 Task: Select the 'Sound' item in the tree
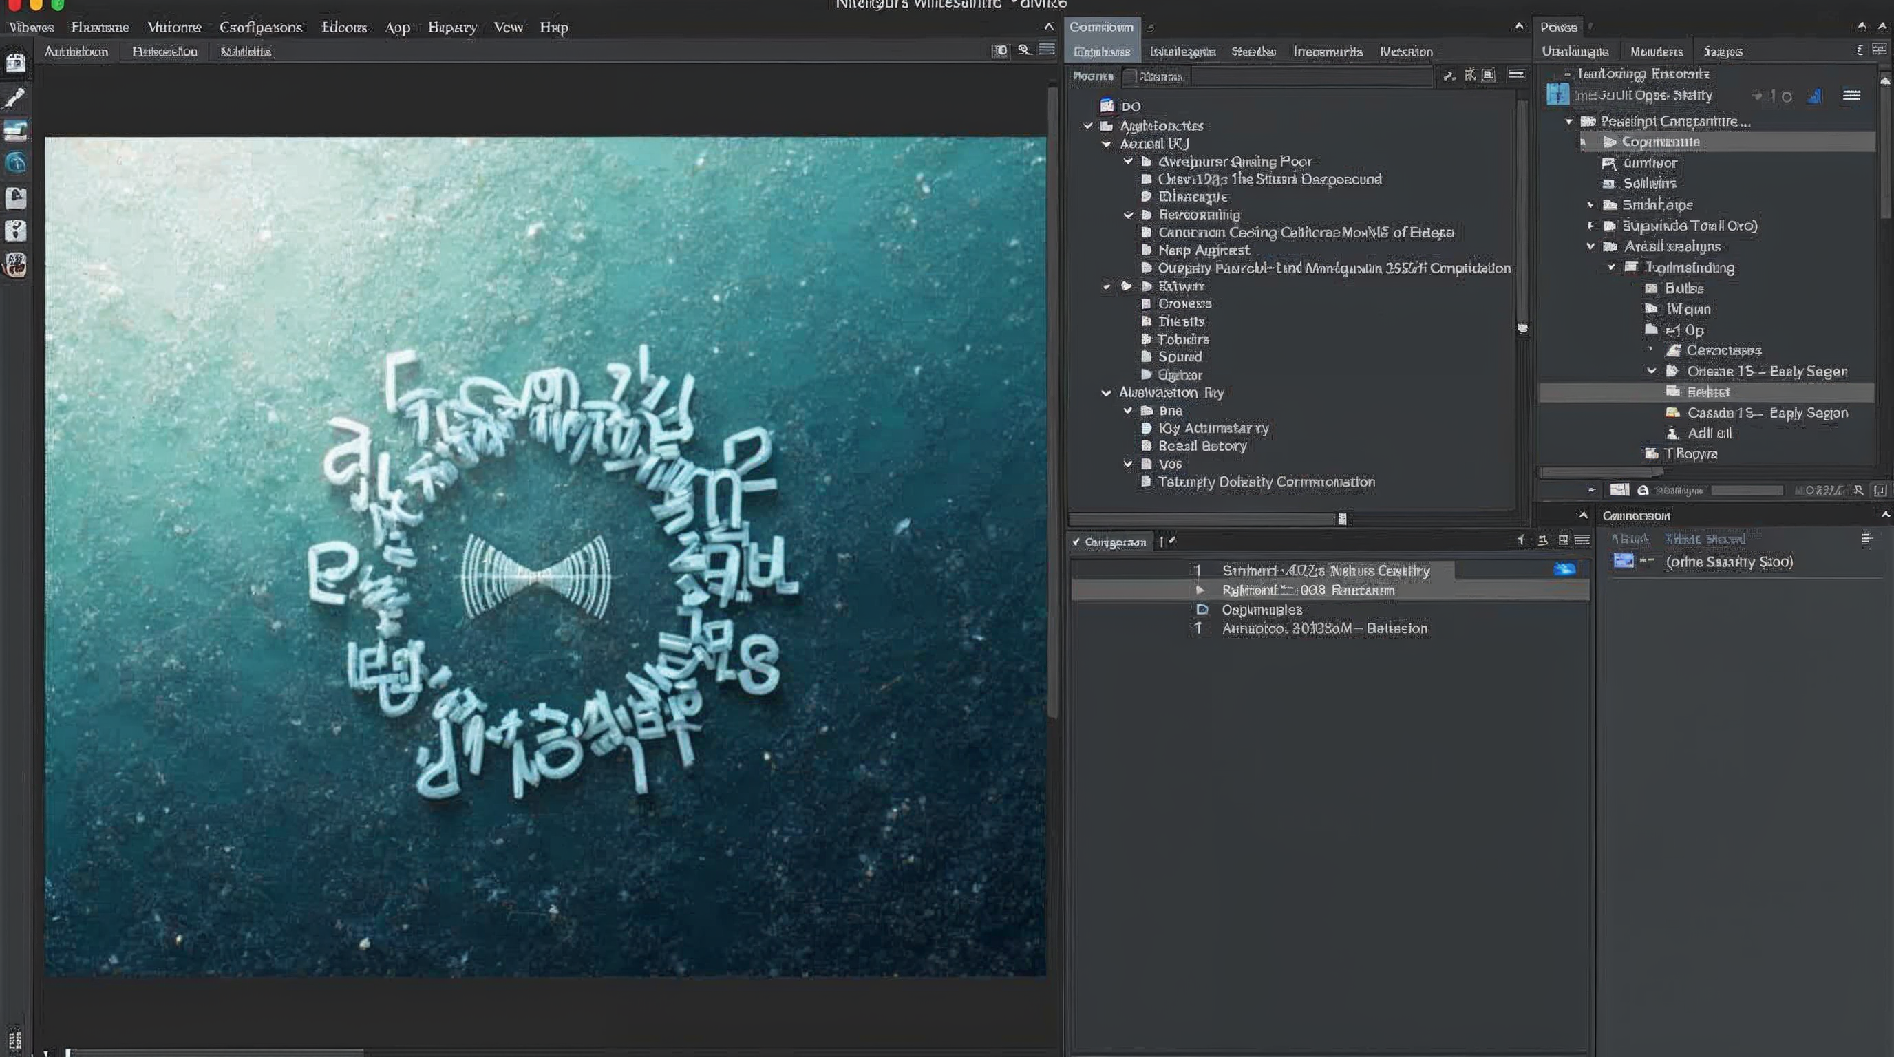[x=1180, y=356]
